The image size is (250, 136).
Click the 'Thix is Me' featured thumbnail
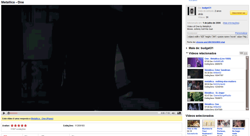click(x=193, y=123)
